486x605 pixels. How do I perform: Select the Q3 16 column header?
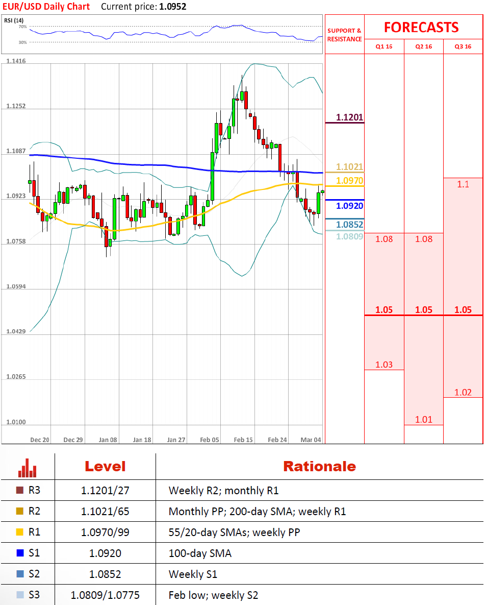click(463, 46)
